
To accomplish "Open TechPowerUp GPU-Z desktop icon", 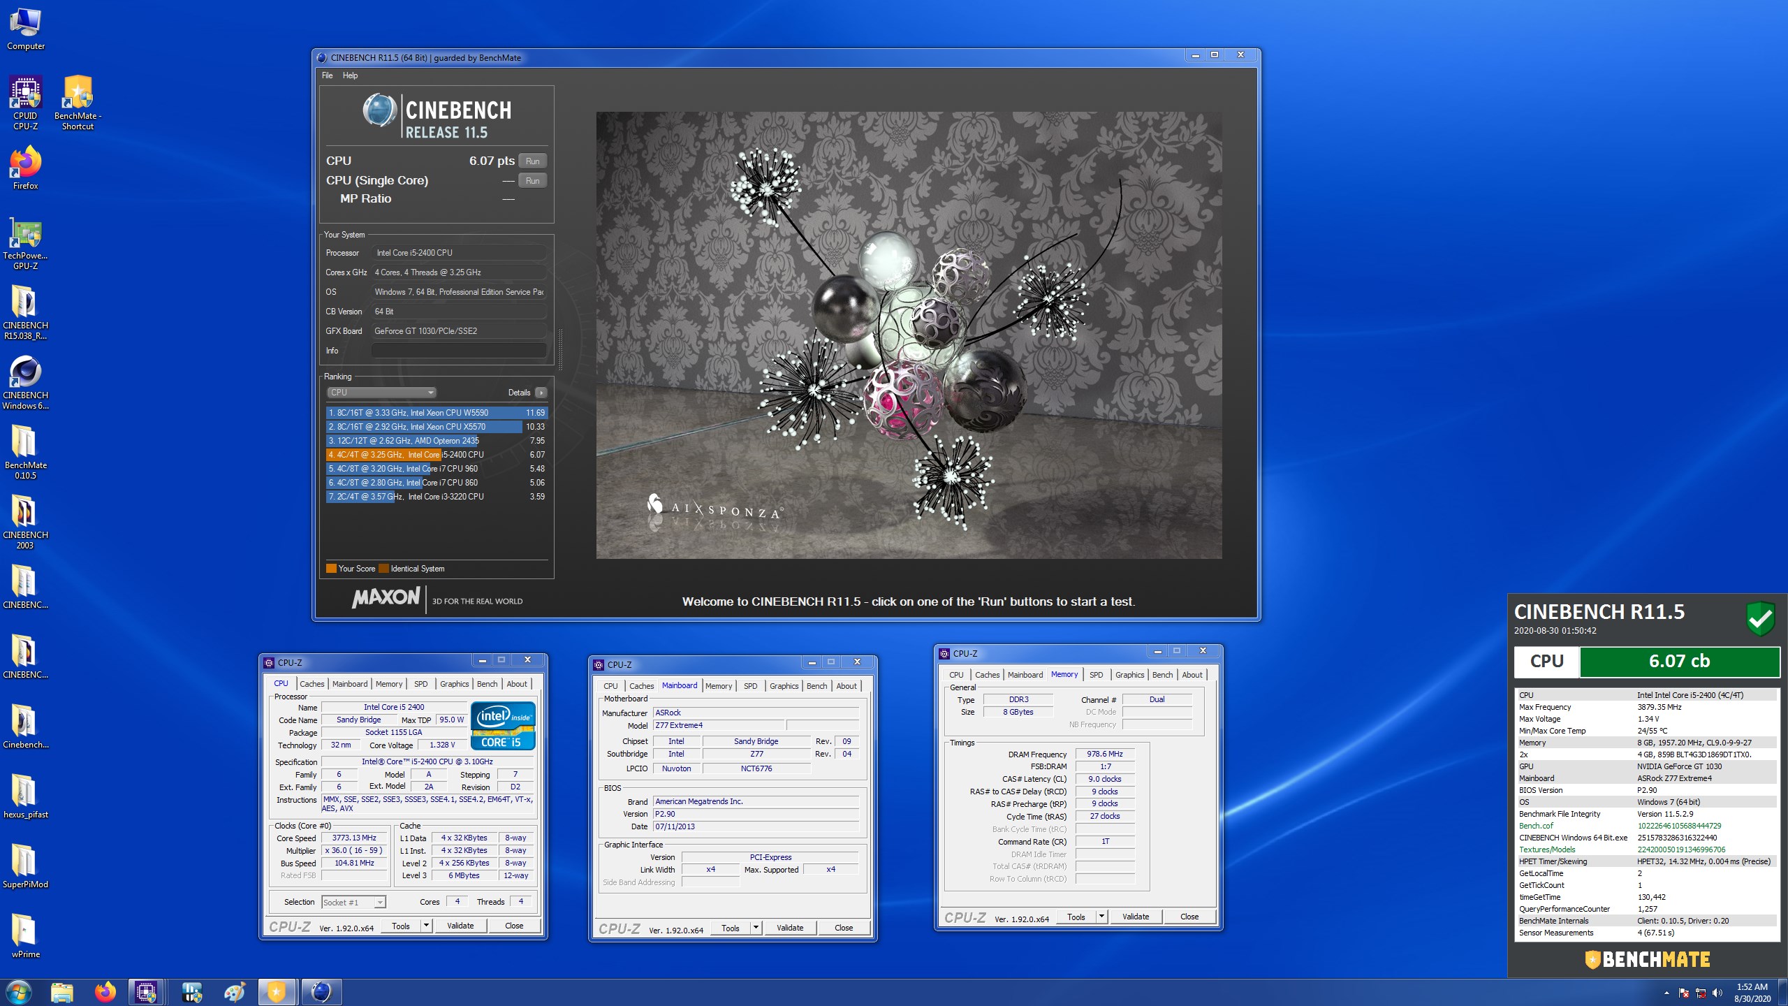I will [x=26, y=244].
